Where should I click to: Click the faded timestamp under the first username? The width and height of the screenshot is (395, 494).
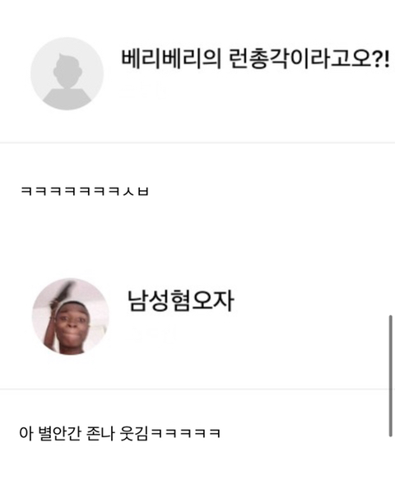click(x=142, y=94)
